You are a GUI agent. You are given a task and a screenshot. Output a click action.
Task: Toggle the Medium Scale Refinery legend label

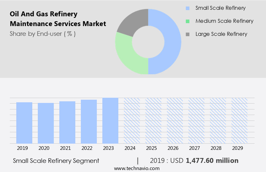point(224,21)
